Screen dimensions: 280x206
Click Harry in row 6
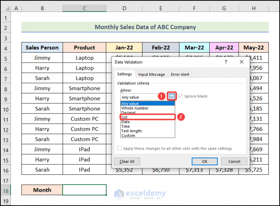point(42,68)
